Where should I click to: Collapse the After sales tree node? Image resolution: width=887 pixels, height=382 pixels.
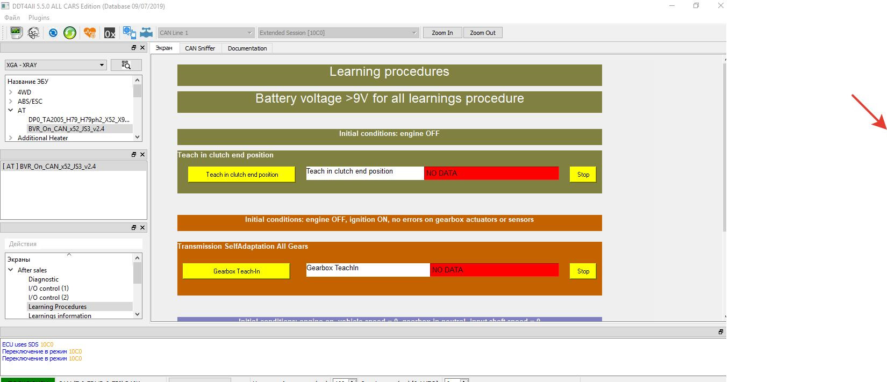click(11, 270)
